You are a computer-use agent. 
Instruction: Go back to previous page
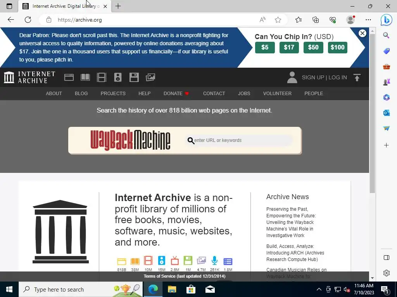(x=10, y=20)
